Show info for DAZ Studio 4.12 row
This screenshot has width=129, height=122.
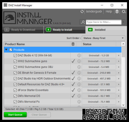79,55
